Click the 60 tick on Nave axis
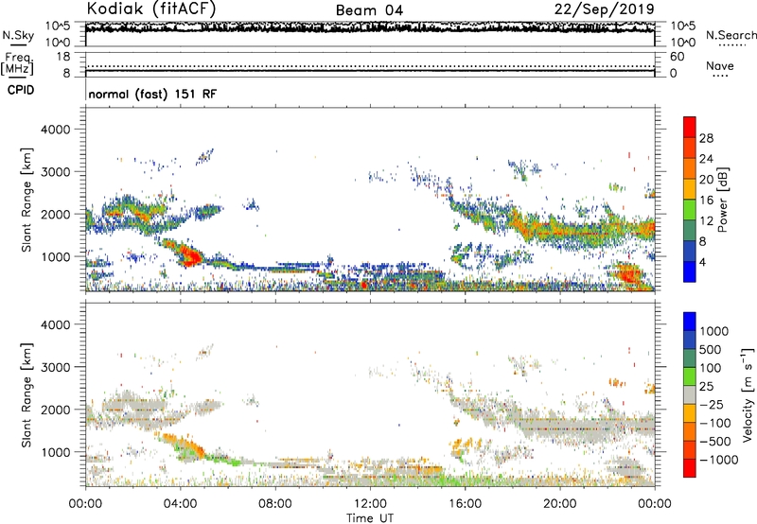The image size is (757, 524). pos(677,57)
